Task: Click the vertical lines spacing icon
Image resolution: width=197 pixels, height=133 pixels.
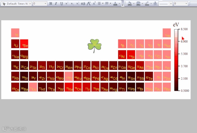Action: [x=107, y=3]
